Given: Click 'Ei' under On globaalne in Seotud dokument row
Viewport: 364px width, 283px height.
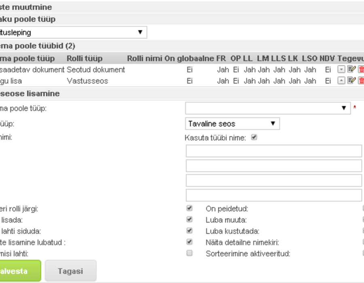Looking at the screenshot, I should click(189, 70).
